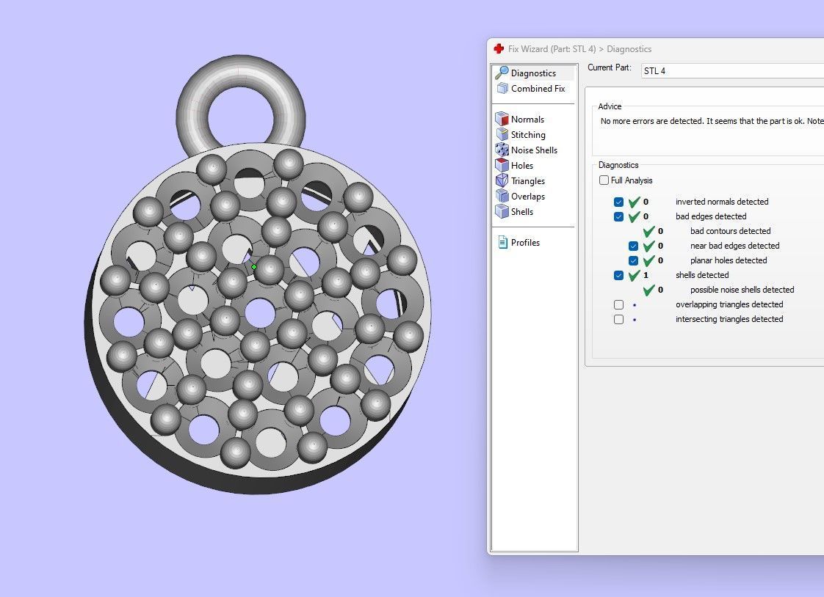Open the Diagnostics page magnifier icon
The width and height of the screenshot is (824, 597).
point(502,73)
